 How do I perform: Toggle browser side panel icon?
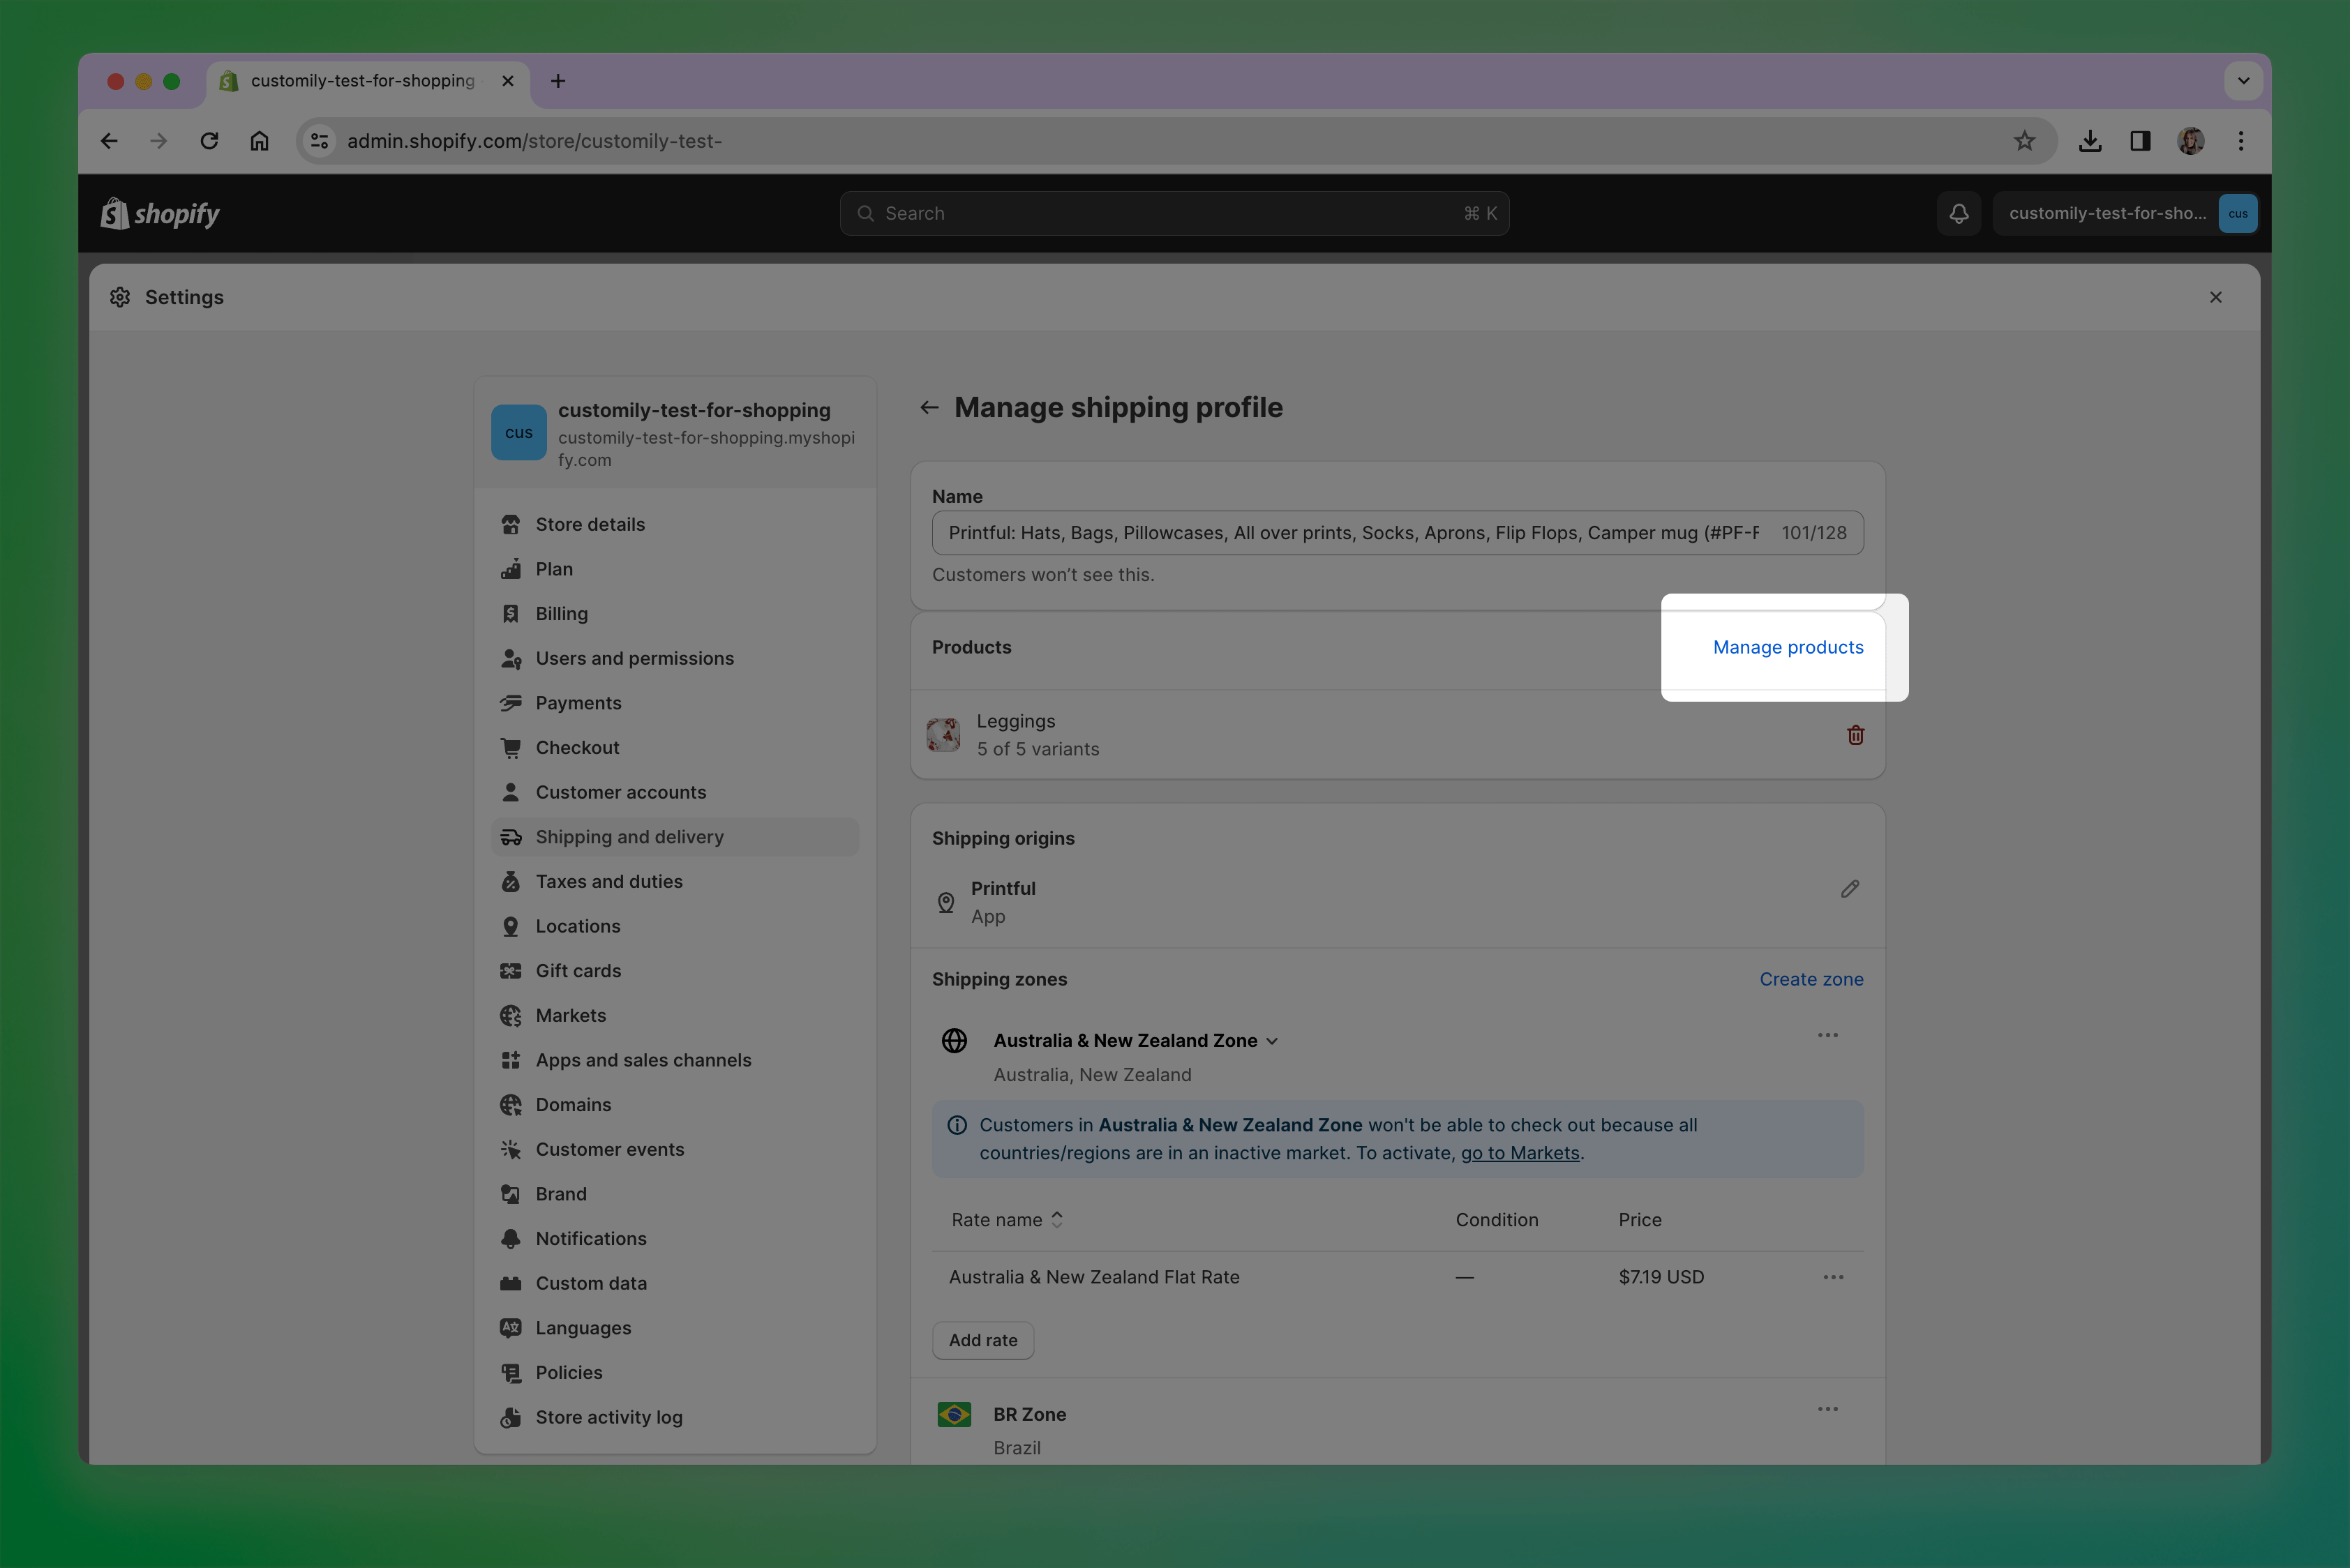(2140, 141)
